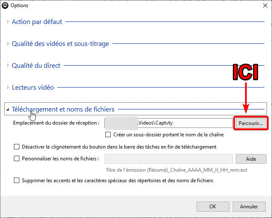This screenshot has width=272, height=218.
Task: Expand the Action par défaut section
Action: 8,21
